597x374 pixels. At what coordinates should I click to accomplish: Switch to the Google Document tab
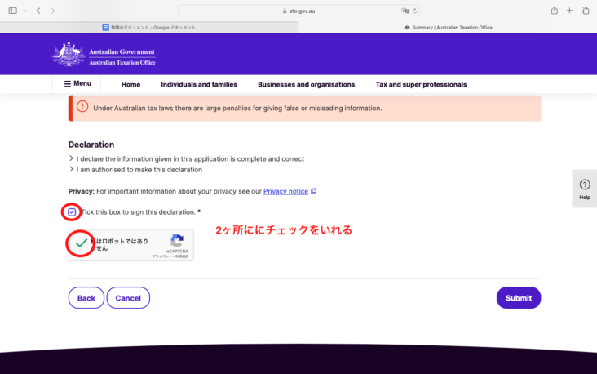point(149,27)
